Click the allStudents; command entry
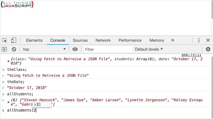Image resolution: width=213 pixels, height=119 pixels. tap(20, 94)
